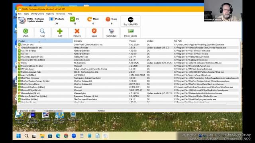Image resolution: width=255 pixels, height=143 pixels.
Task: Sort by the File Path column header
Action: tap(206, 41)
